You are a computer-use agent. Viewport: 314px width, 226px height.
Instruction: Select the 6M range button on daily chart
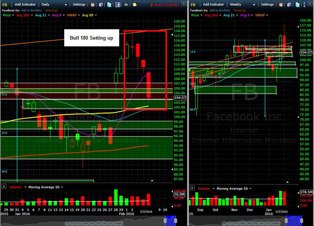click(x=86, y=223)
